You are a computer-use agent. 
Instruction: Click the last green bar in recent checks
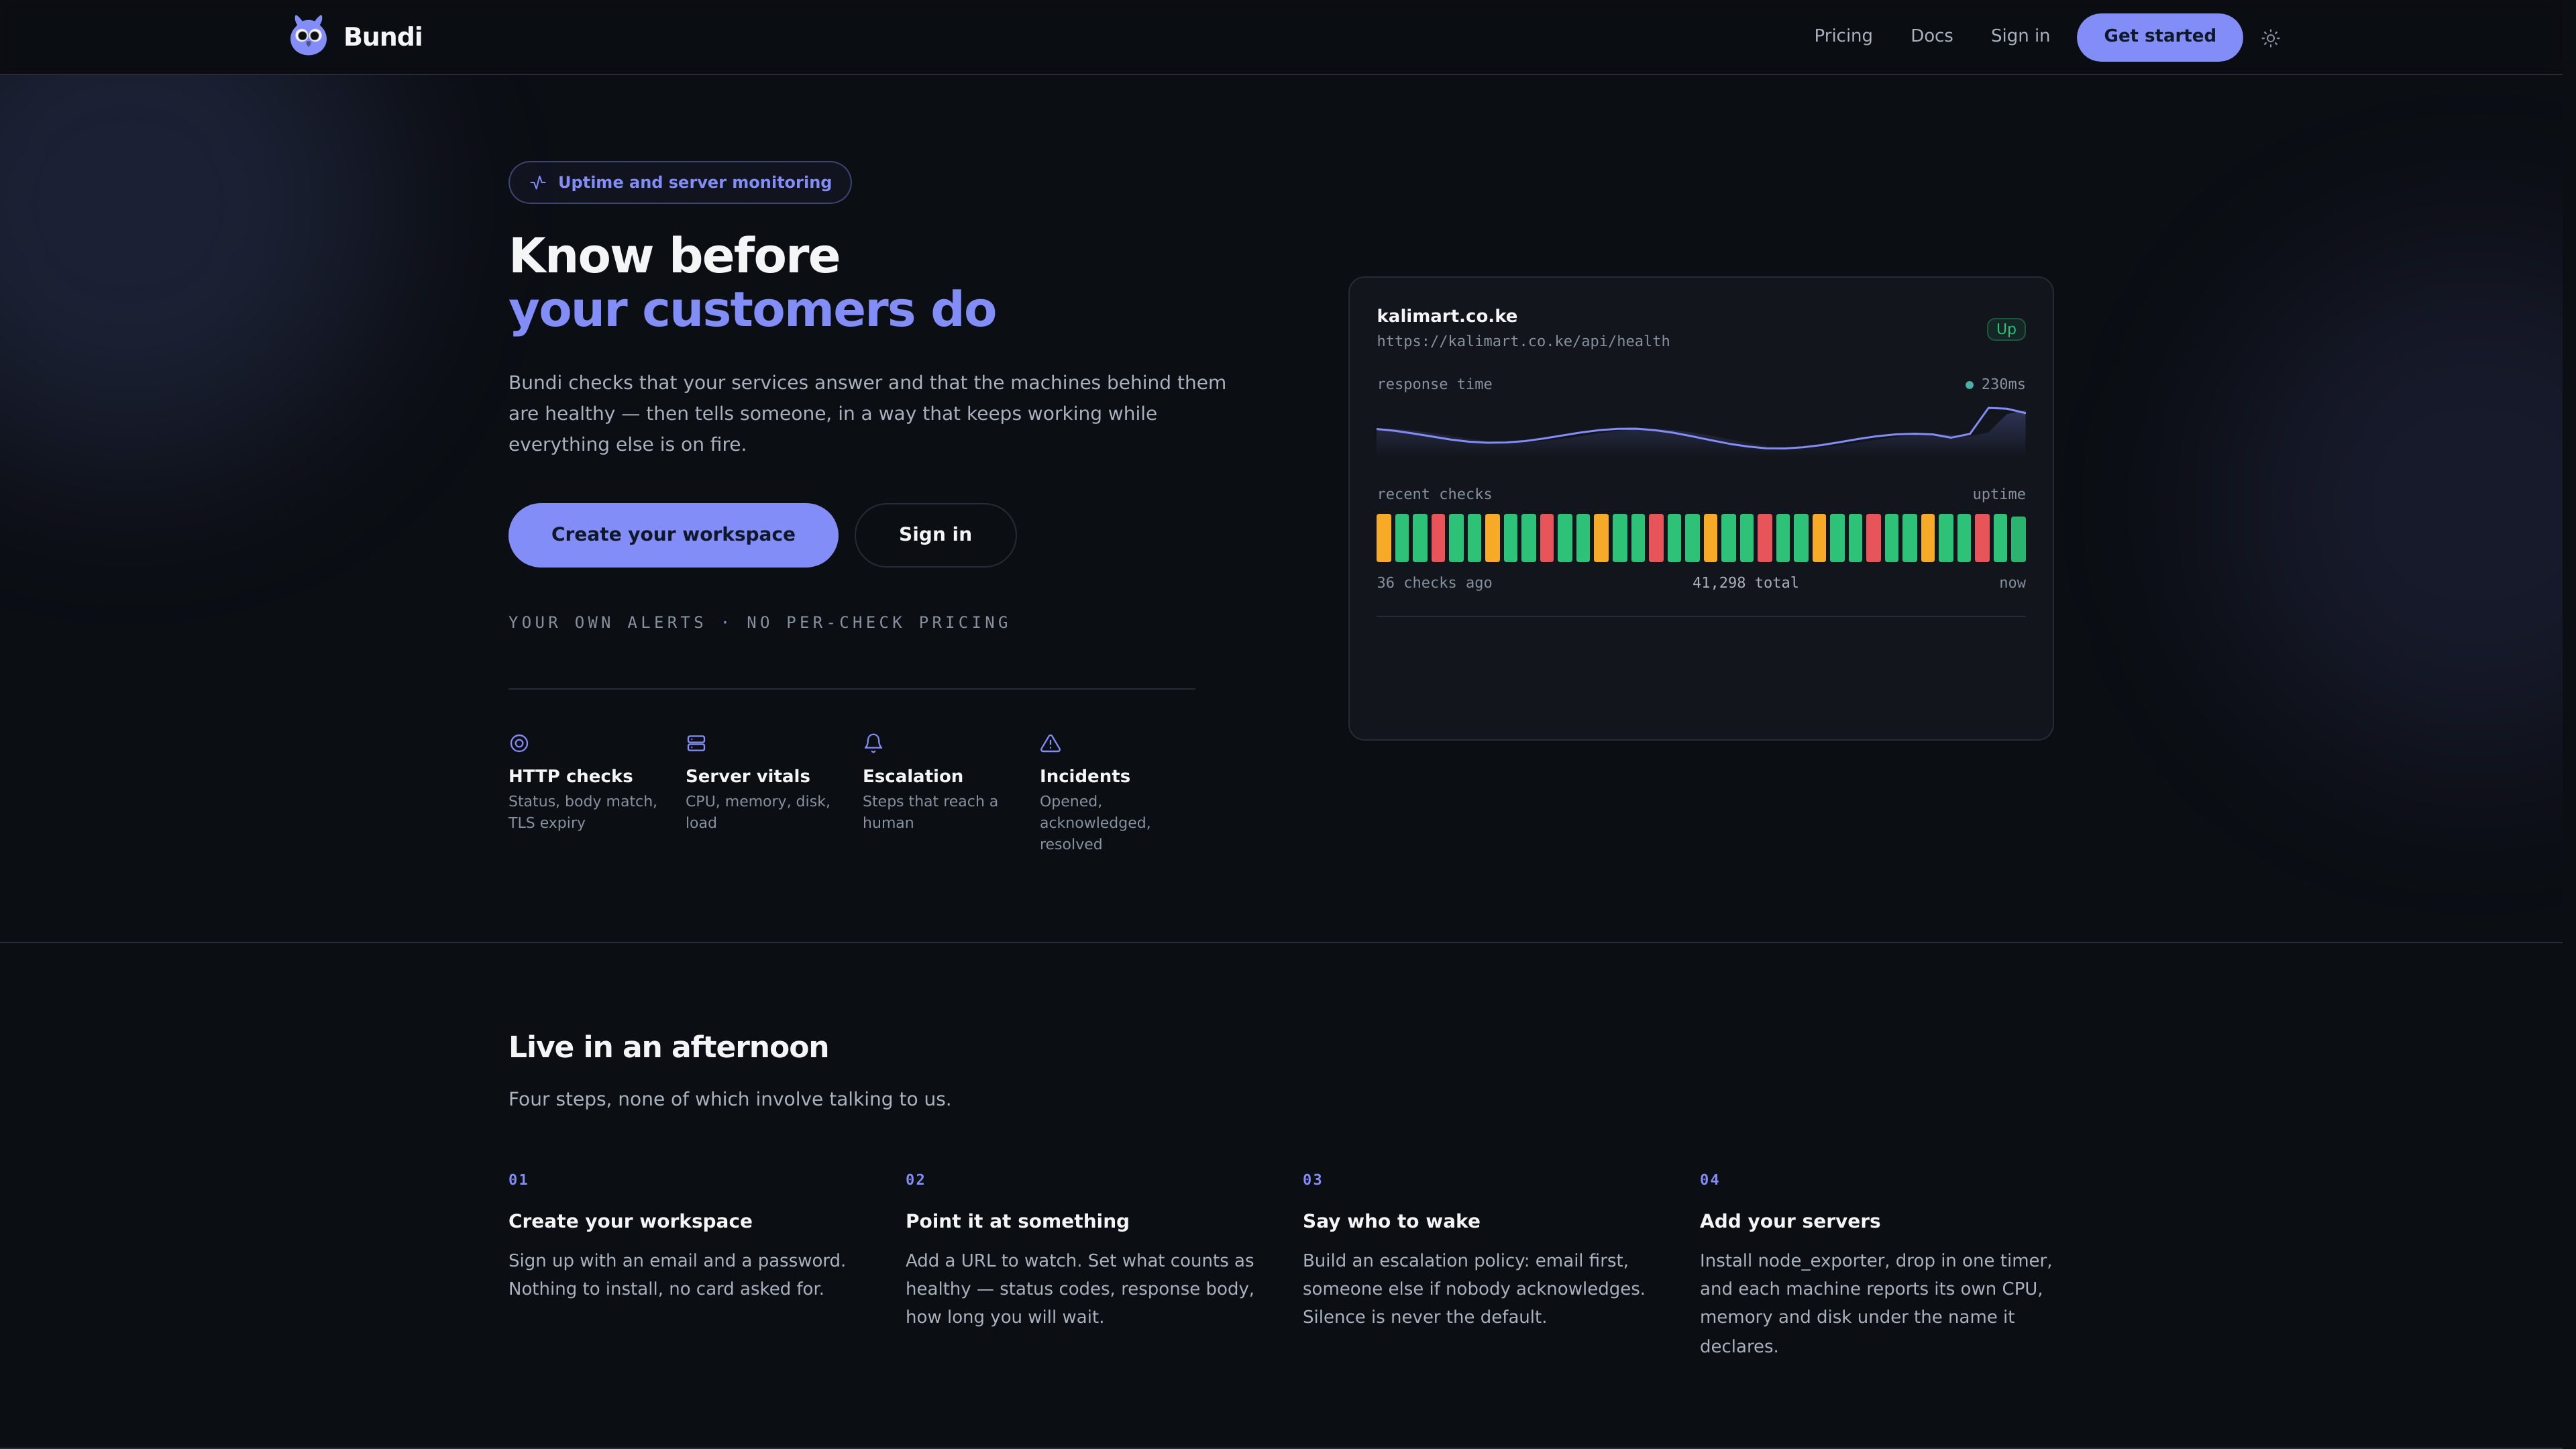coord(2018,538)
